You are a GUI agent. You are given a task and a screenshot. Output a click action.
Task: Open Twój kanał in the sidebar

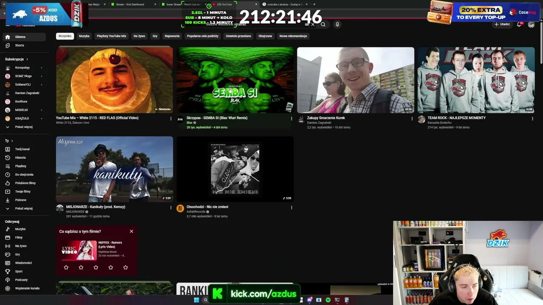(x=25, y=149)
